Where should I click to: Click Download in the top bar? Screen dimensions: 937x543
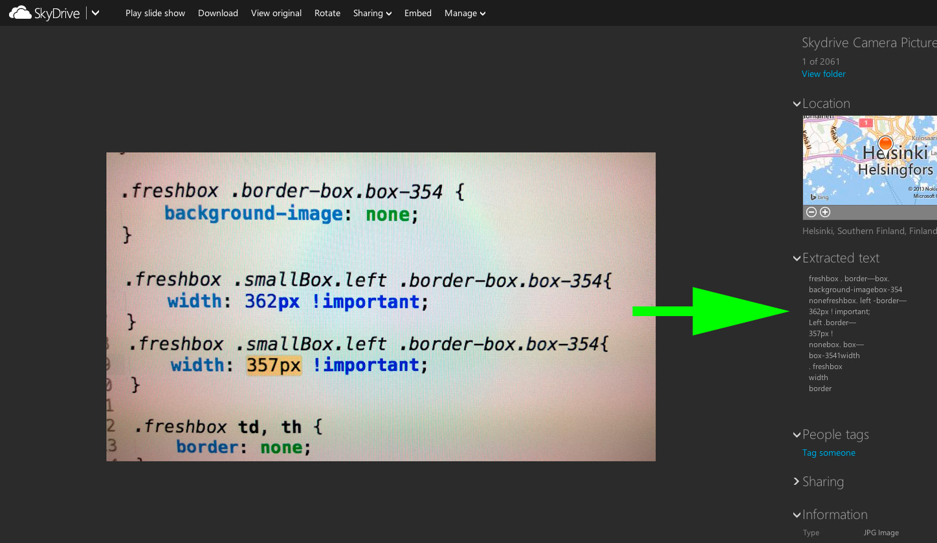(218, 13)
